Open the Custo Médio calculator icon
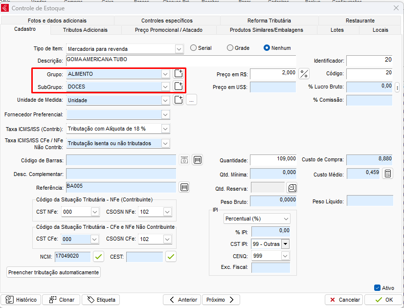Screen dimensions: 404x308 [x=387, y=174]
